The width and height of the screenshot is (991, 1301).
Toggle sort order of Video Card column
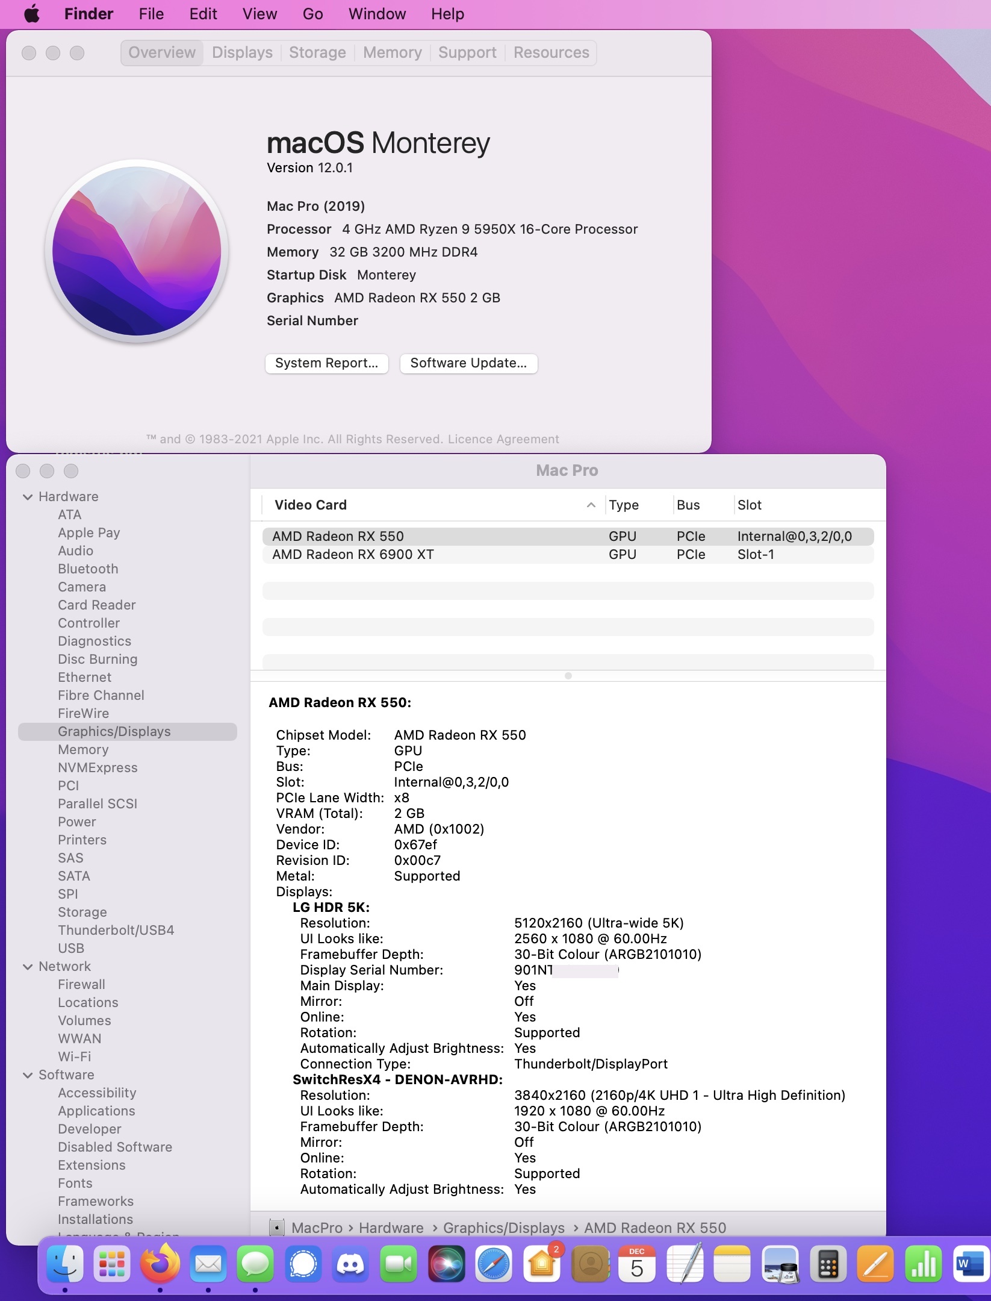point(591,505)
